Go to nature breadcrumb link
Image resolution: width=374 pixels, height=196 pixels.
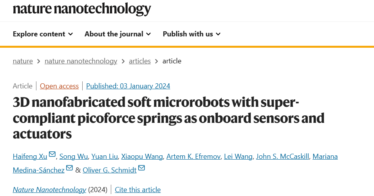click(23, 61)
